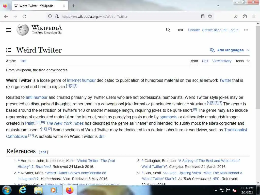
Task: Bookmark this page with star
Action: [x=210, y=16]
